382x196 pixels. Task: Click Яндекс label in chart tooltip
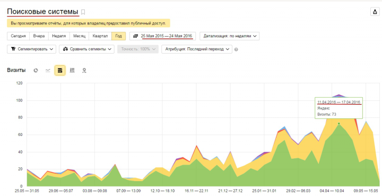324,108
